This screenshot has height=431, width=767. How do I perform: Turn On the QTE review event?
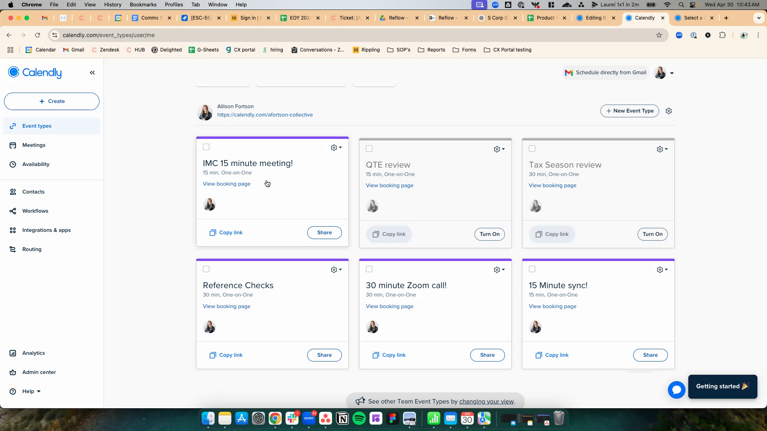coord(489,234)
